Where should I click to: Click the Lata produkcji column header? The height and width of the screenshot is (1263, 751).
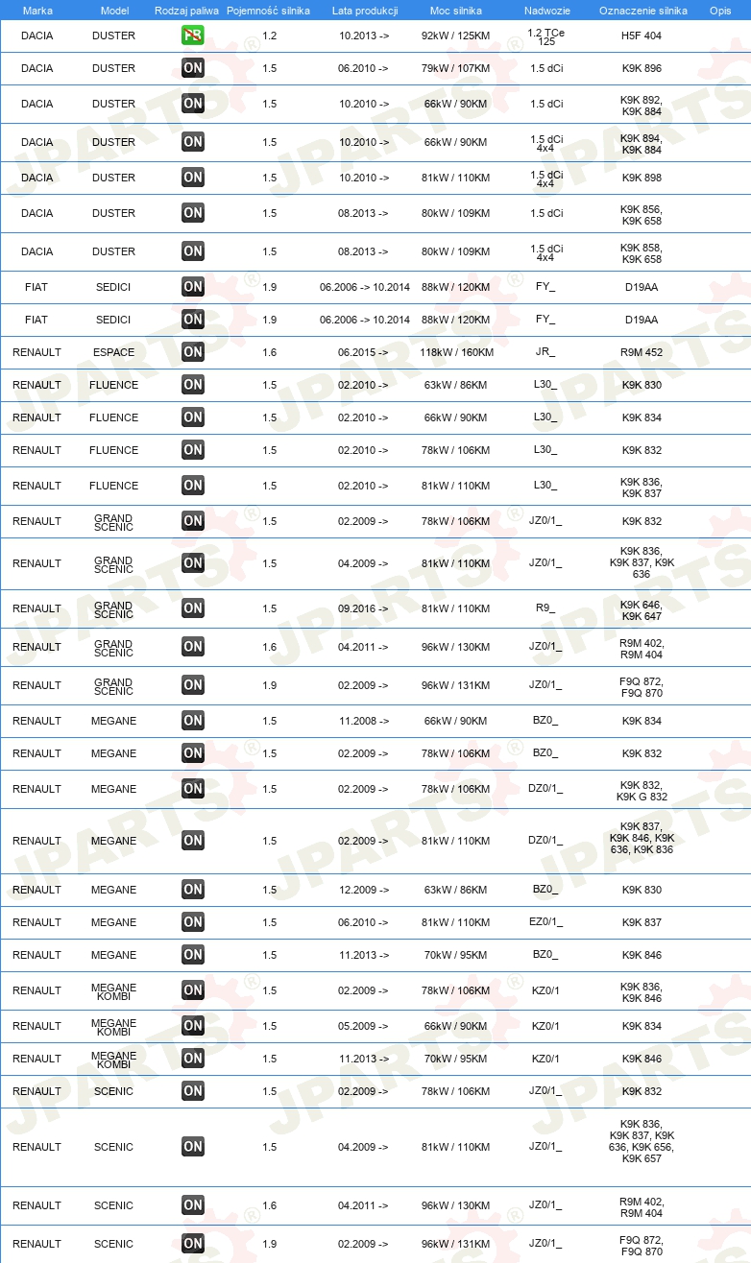point(364,11)
